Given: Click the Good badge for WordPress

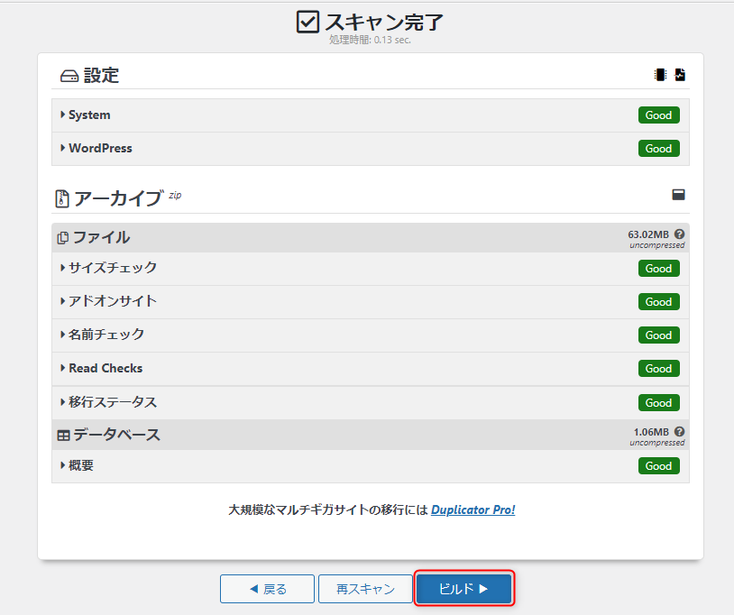Looking at the screenshot, I should click(x=658, y=149).
